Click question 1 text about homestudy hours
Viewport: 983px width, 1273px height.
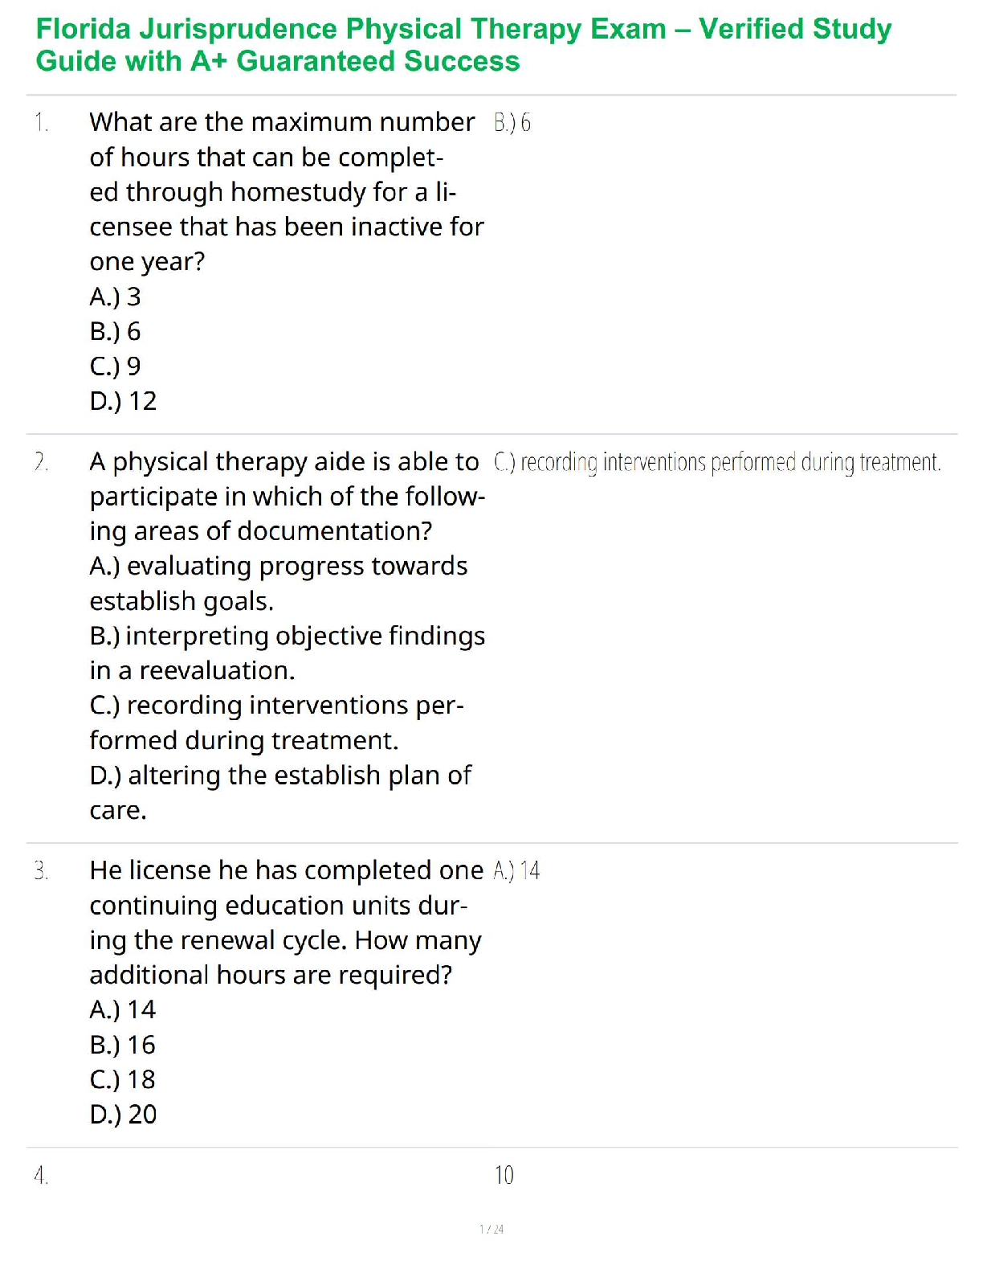coord(287,192)
